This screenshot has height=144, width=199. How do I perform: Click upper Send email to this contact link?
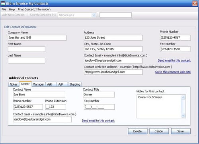pos(174,60)
